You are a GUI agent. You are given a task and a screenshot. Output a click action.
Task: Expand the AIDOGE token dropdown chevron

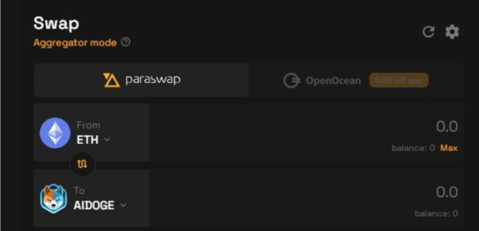(x=123, y=205)
